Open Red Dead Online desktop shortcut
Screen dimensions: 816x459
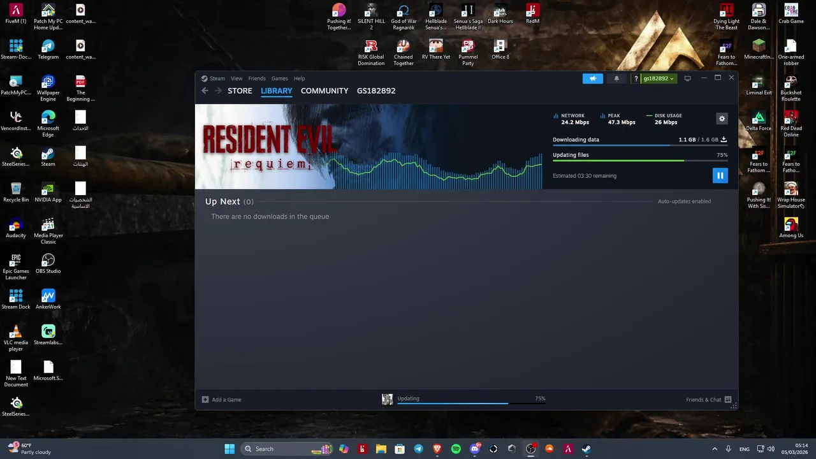[791, 124]
